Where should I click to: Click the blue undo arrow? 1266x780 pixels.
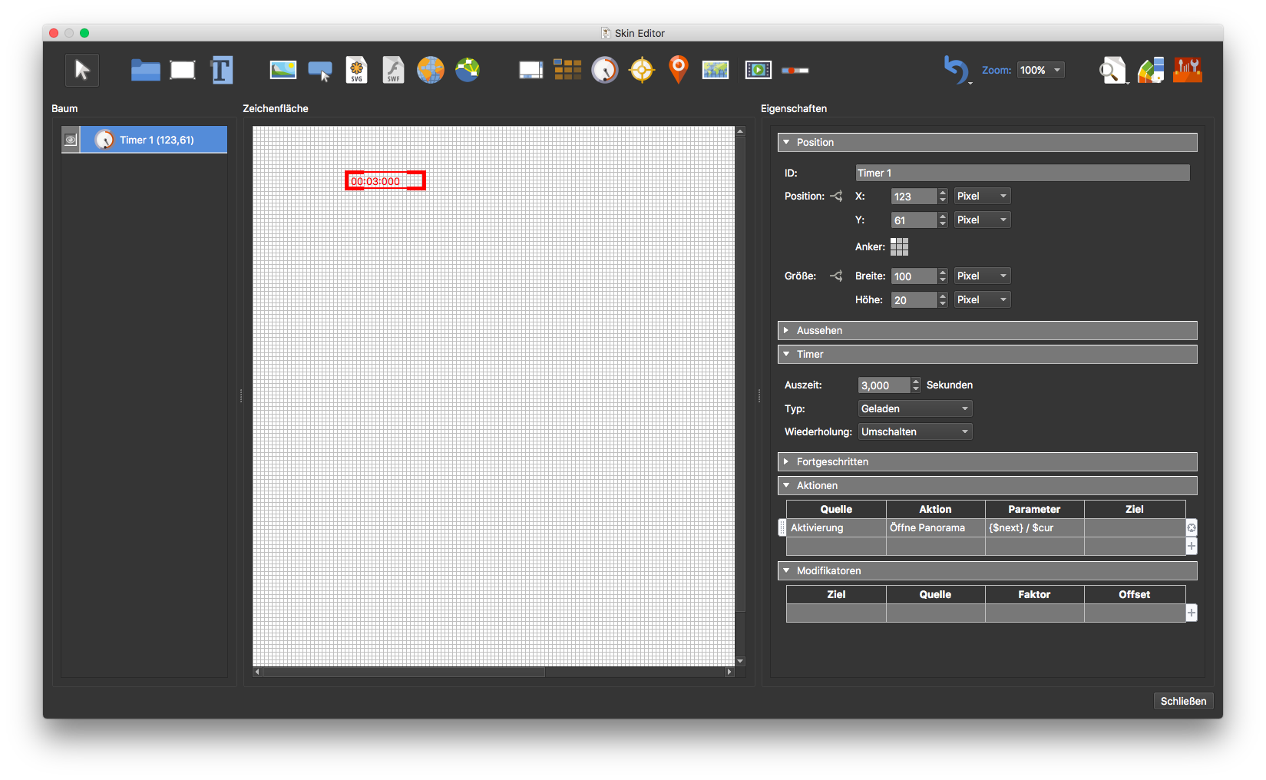(x=957, y=70)
